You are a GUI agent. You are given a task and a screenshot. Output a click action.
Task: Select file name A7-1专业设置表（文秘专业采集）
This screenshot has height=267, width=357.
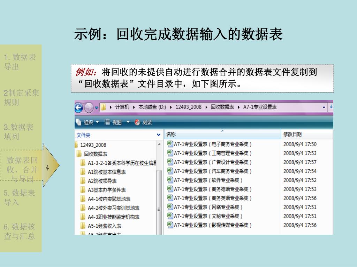point(208,216)
